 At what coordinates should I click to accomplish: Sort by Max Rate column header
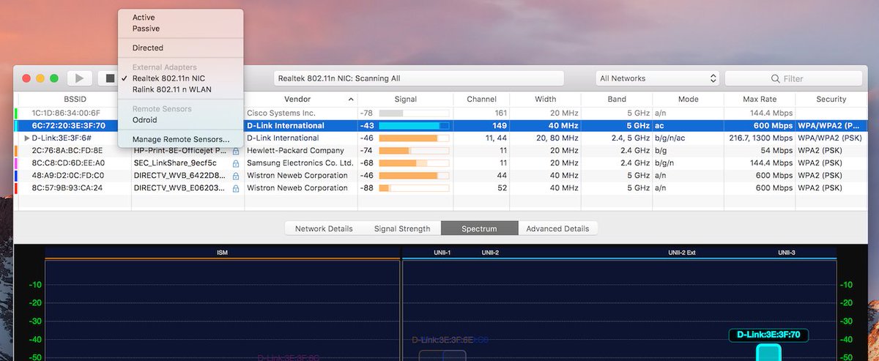tap(760, 100)
